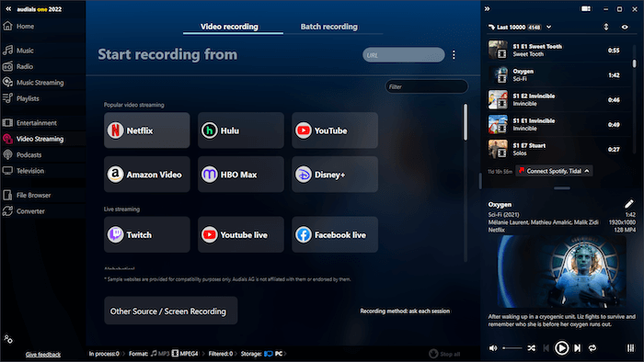Open the three-dot options menu beside URL

point(454,55)
